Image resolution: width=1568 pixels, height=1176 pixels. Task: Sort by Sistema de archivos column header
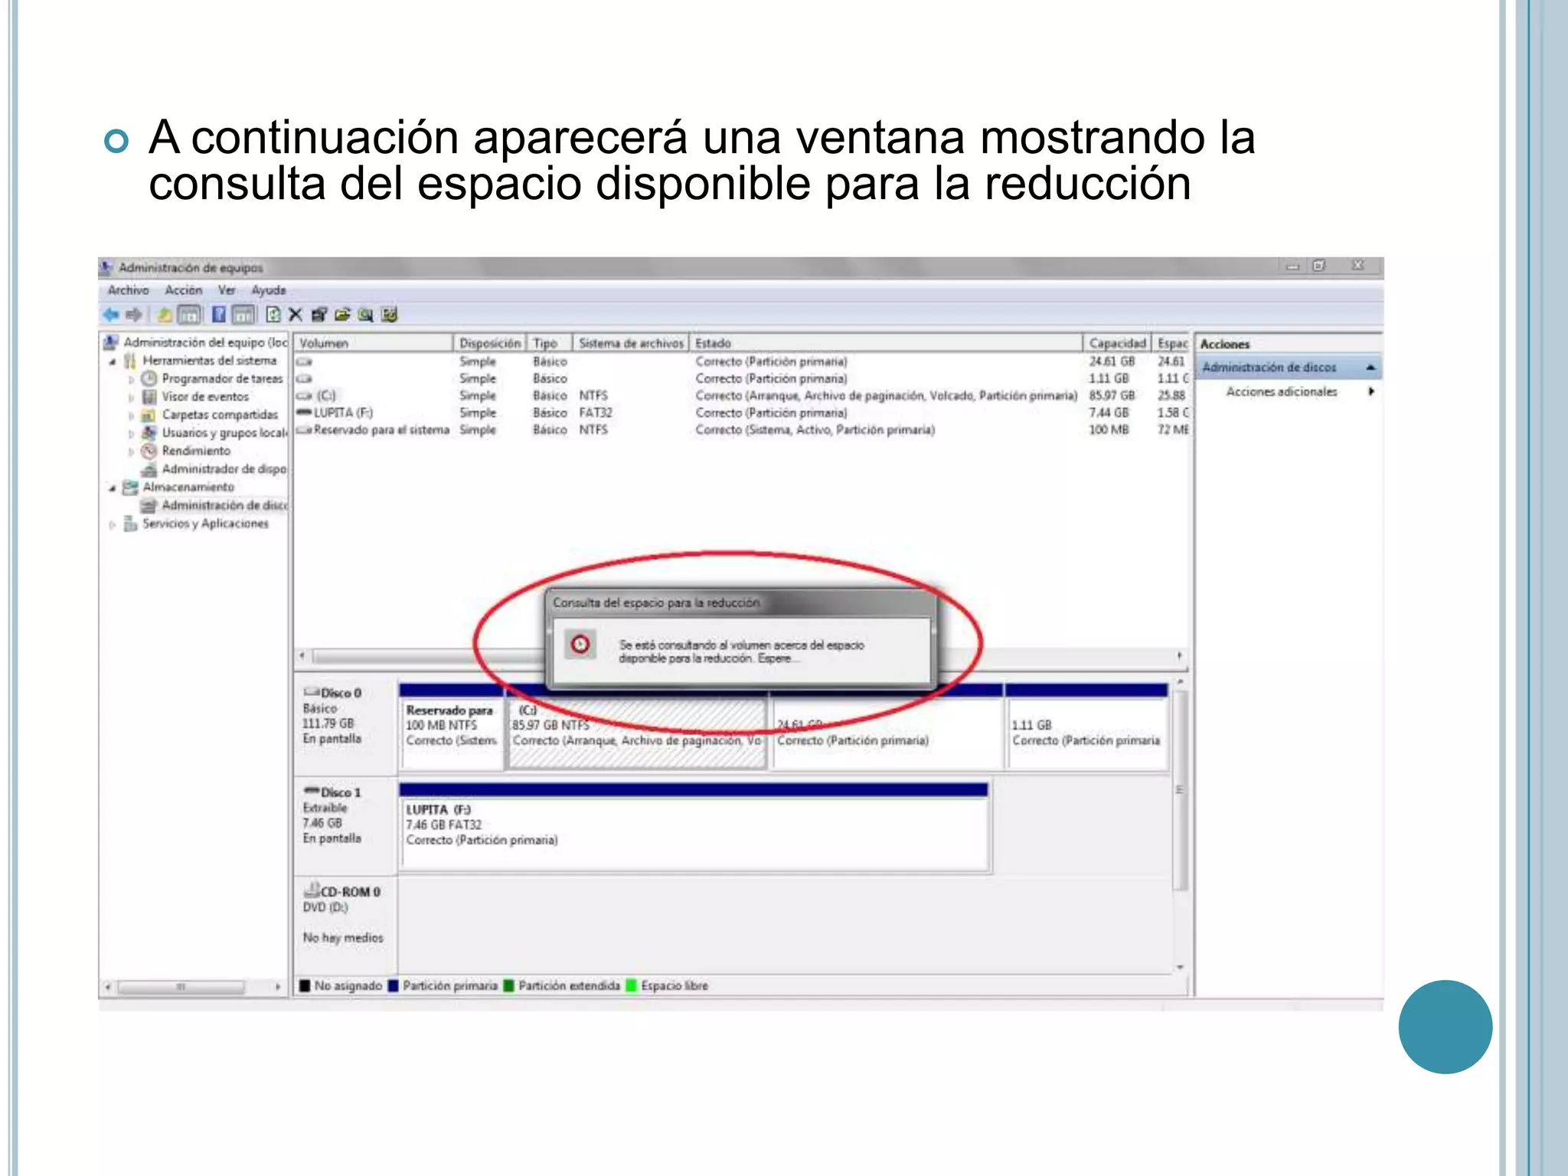coord(631,343)
